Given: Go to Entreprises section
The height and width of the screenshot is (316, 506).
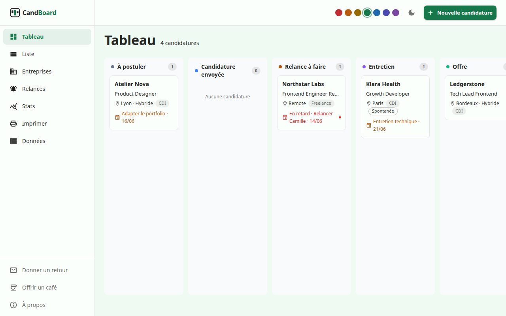Looking at the screenshot, I should [47, 71].
